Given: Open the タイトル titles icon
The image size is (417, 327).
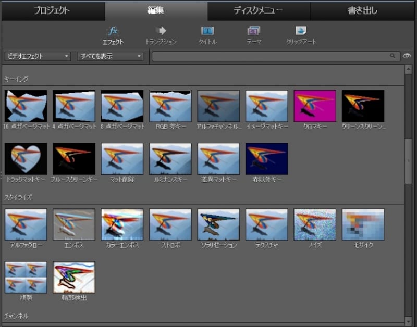Looking at the screenshot, I should point(207,31).
